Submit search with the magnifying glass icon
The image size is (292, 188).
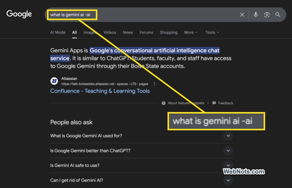(x=278, y=15)
